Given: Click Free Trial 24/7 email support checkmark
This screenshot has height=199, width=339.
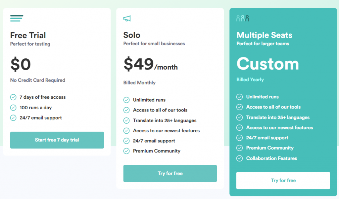Looking at the screenshot, I should tap(13, 118).
